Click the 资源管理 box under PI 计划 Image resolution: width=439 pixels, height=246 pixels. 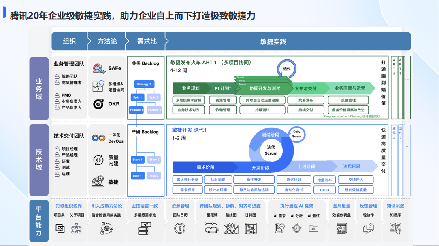pyautogui.click(x=223, y=100)
